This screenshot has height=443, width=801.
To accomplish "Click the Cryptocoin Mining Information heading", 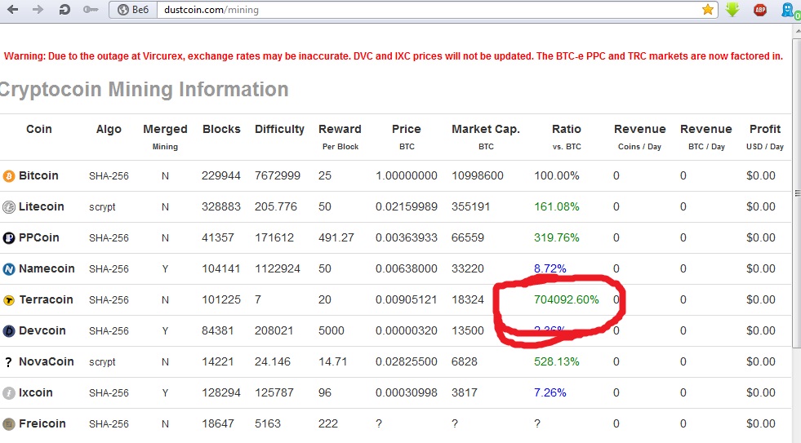I will coord(144,89).
